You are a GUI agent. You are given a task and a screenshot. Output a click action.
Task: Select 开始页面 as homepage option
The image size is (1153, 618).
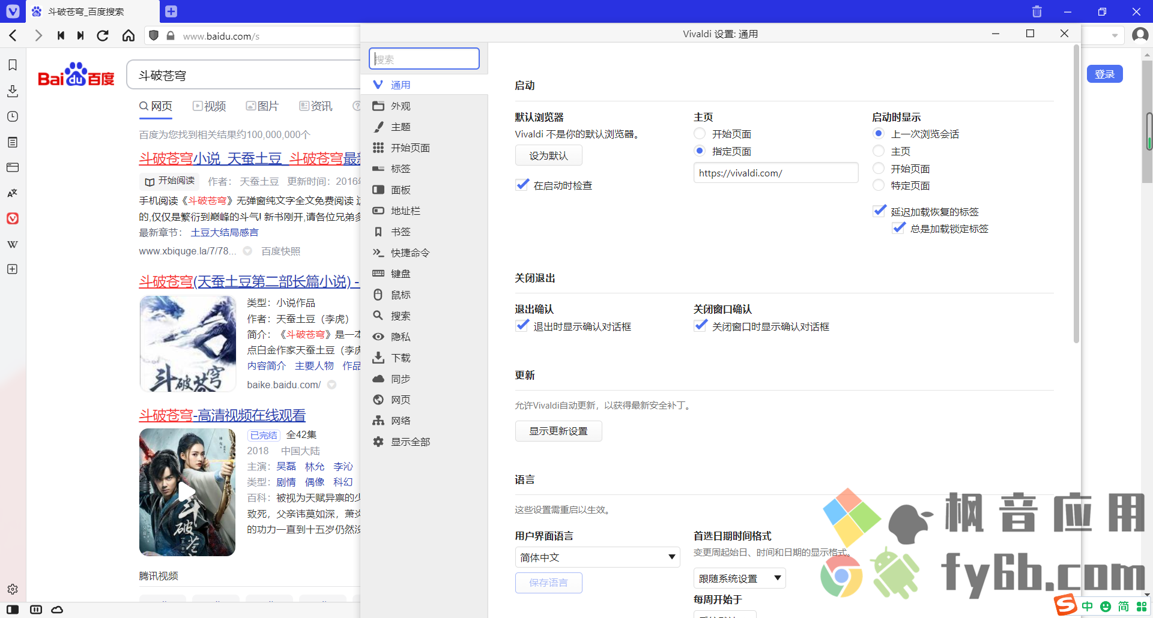pyautogui.click(x=700, y=133)
